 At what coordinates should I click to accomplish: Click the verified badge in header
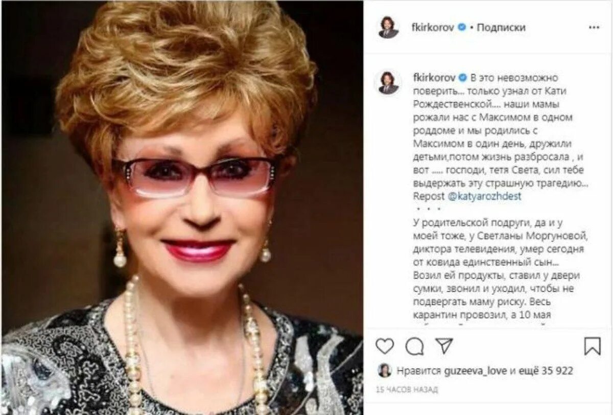462,28
